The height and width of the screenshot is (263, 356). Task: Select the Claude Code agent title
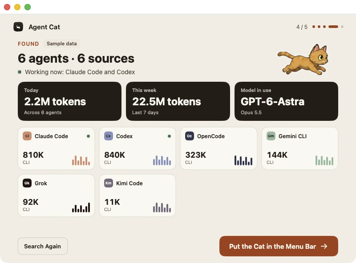[x=51, y=136]
